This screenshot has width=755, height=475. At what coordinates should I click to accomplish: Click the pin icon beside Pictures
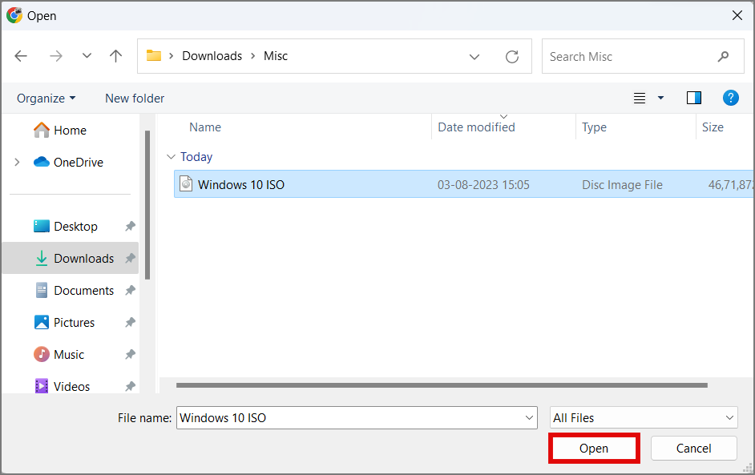coord(130,323)
